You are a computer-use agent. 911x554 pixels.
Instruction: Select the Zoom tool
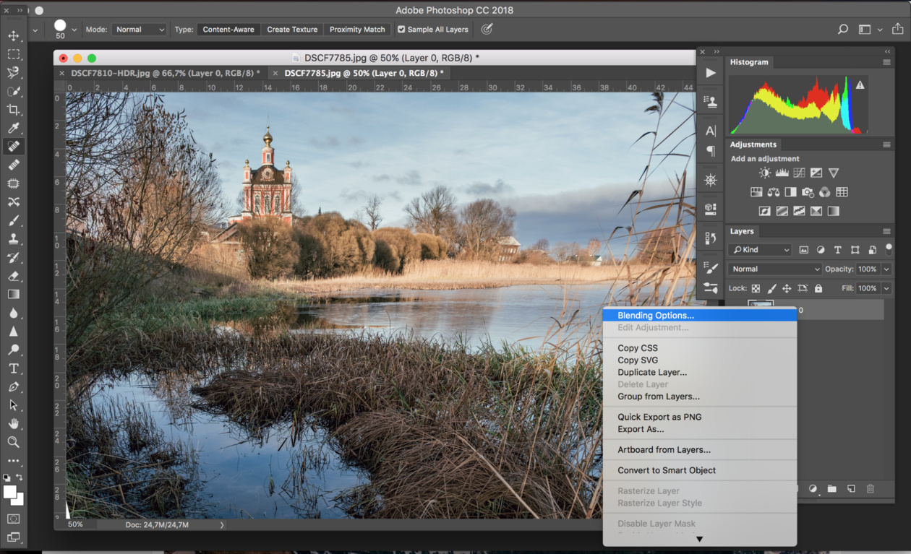13,442
